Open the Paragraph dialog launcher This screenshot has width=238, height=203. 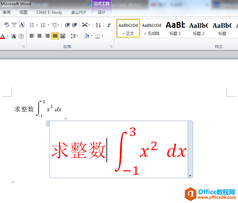(111, 46)
